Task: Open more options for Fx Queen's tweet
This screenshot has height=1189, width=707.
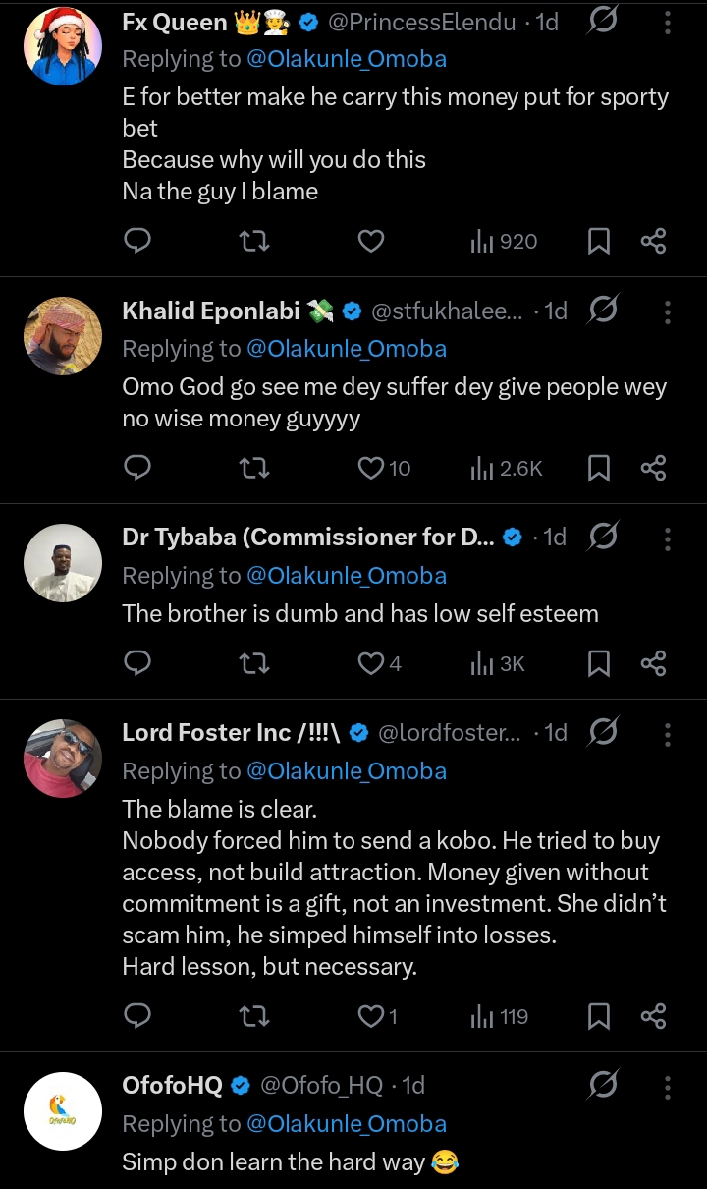Action: point(668,22)
